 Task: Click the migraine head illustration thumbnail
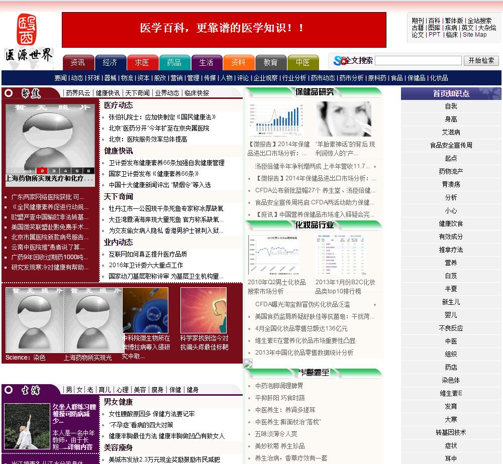(204, 310)
